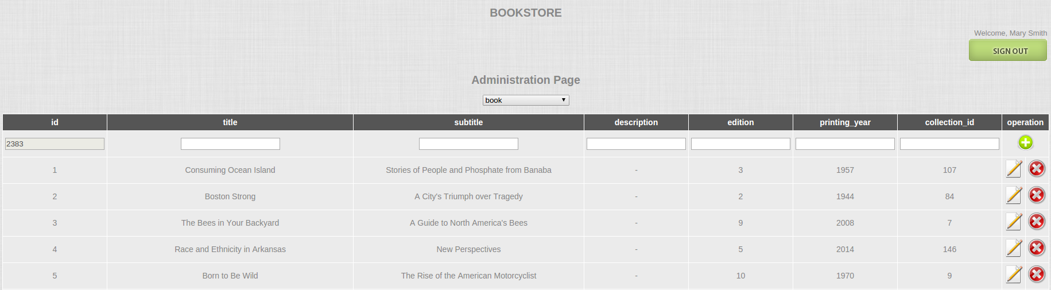Edit The Bees in Your Backyard

(x=1014, y=222)
